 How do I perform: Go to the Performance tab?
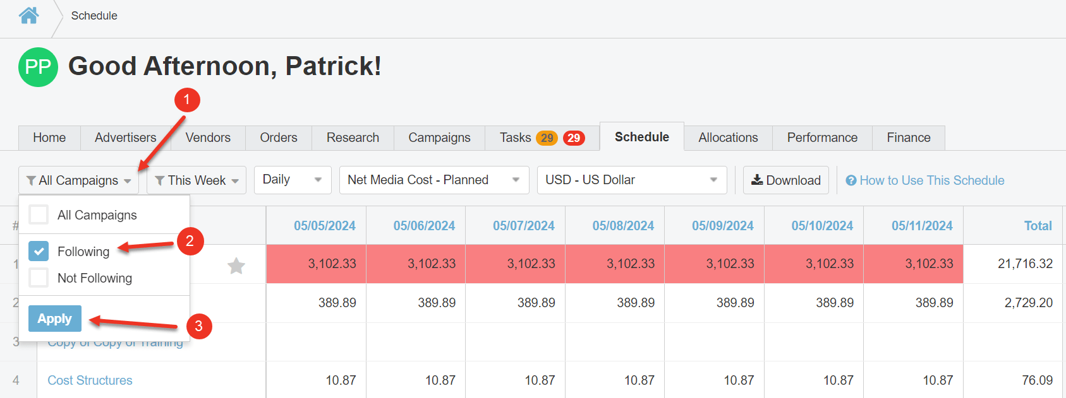(x=822, y=138)
